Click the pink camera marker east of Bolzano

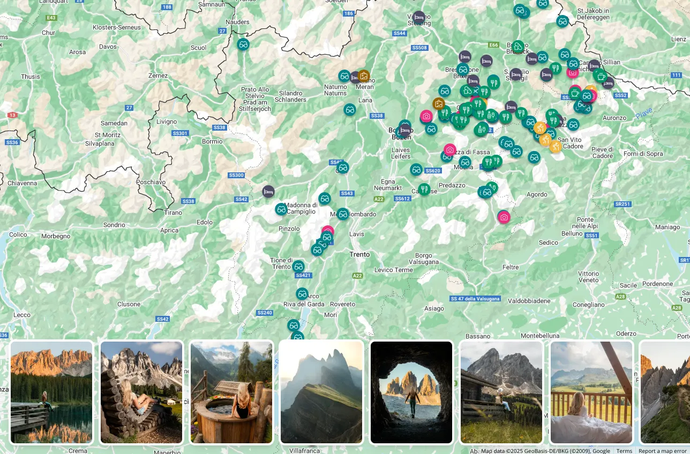tap(426, 116)
